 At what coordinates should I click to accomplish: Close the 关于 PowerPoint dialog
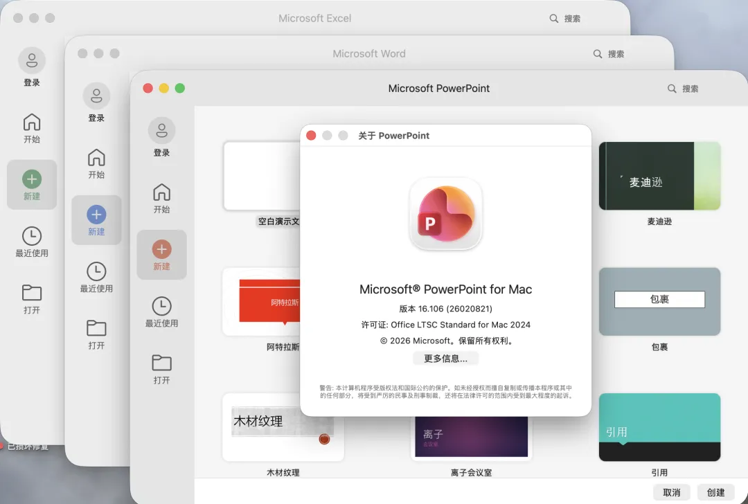311,136
